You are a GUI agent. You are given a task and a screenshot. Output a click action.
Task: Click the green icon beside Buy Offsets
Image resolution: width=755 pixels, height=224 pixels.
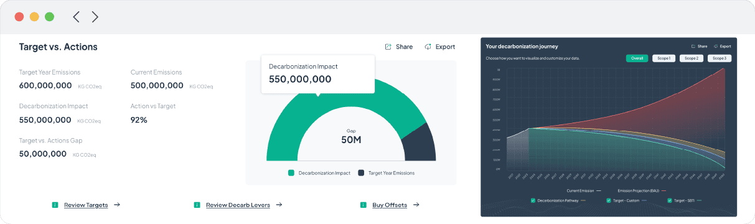[x=363, y=205]
